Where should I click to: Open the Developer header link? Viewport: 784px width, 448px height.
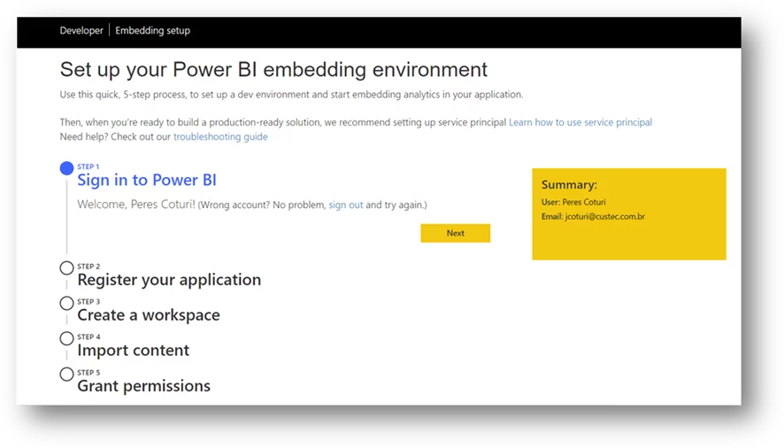click(x=81, y=30)
